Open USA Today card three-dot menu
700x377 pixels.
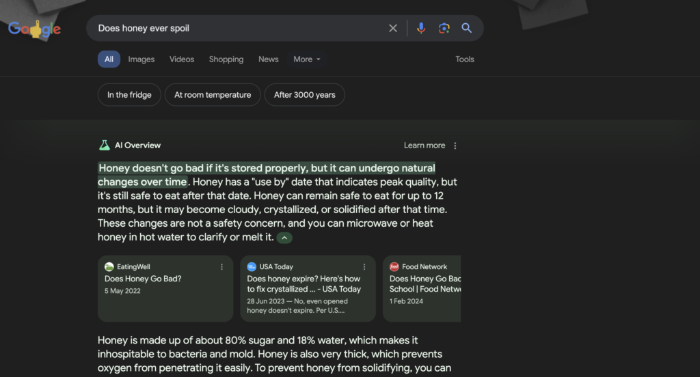[364, 267]
